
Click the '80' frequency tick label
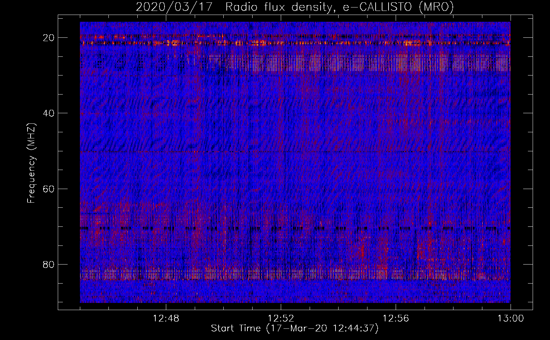click(49, 264)
